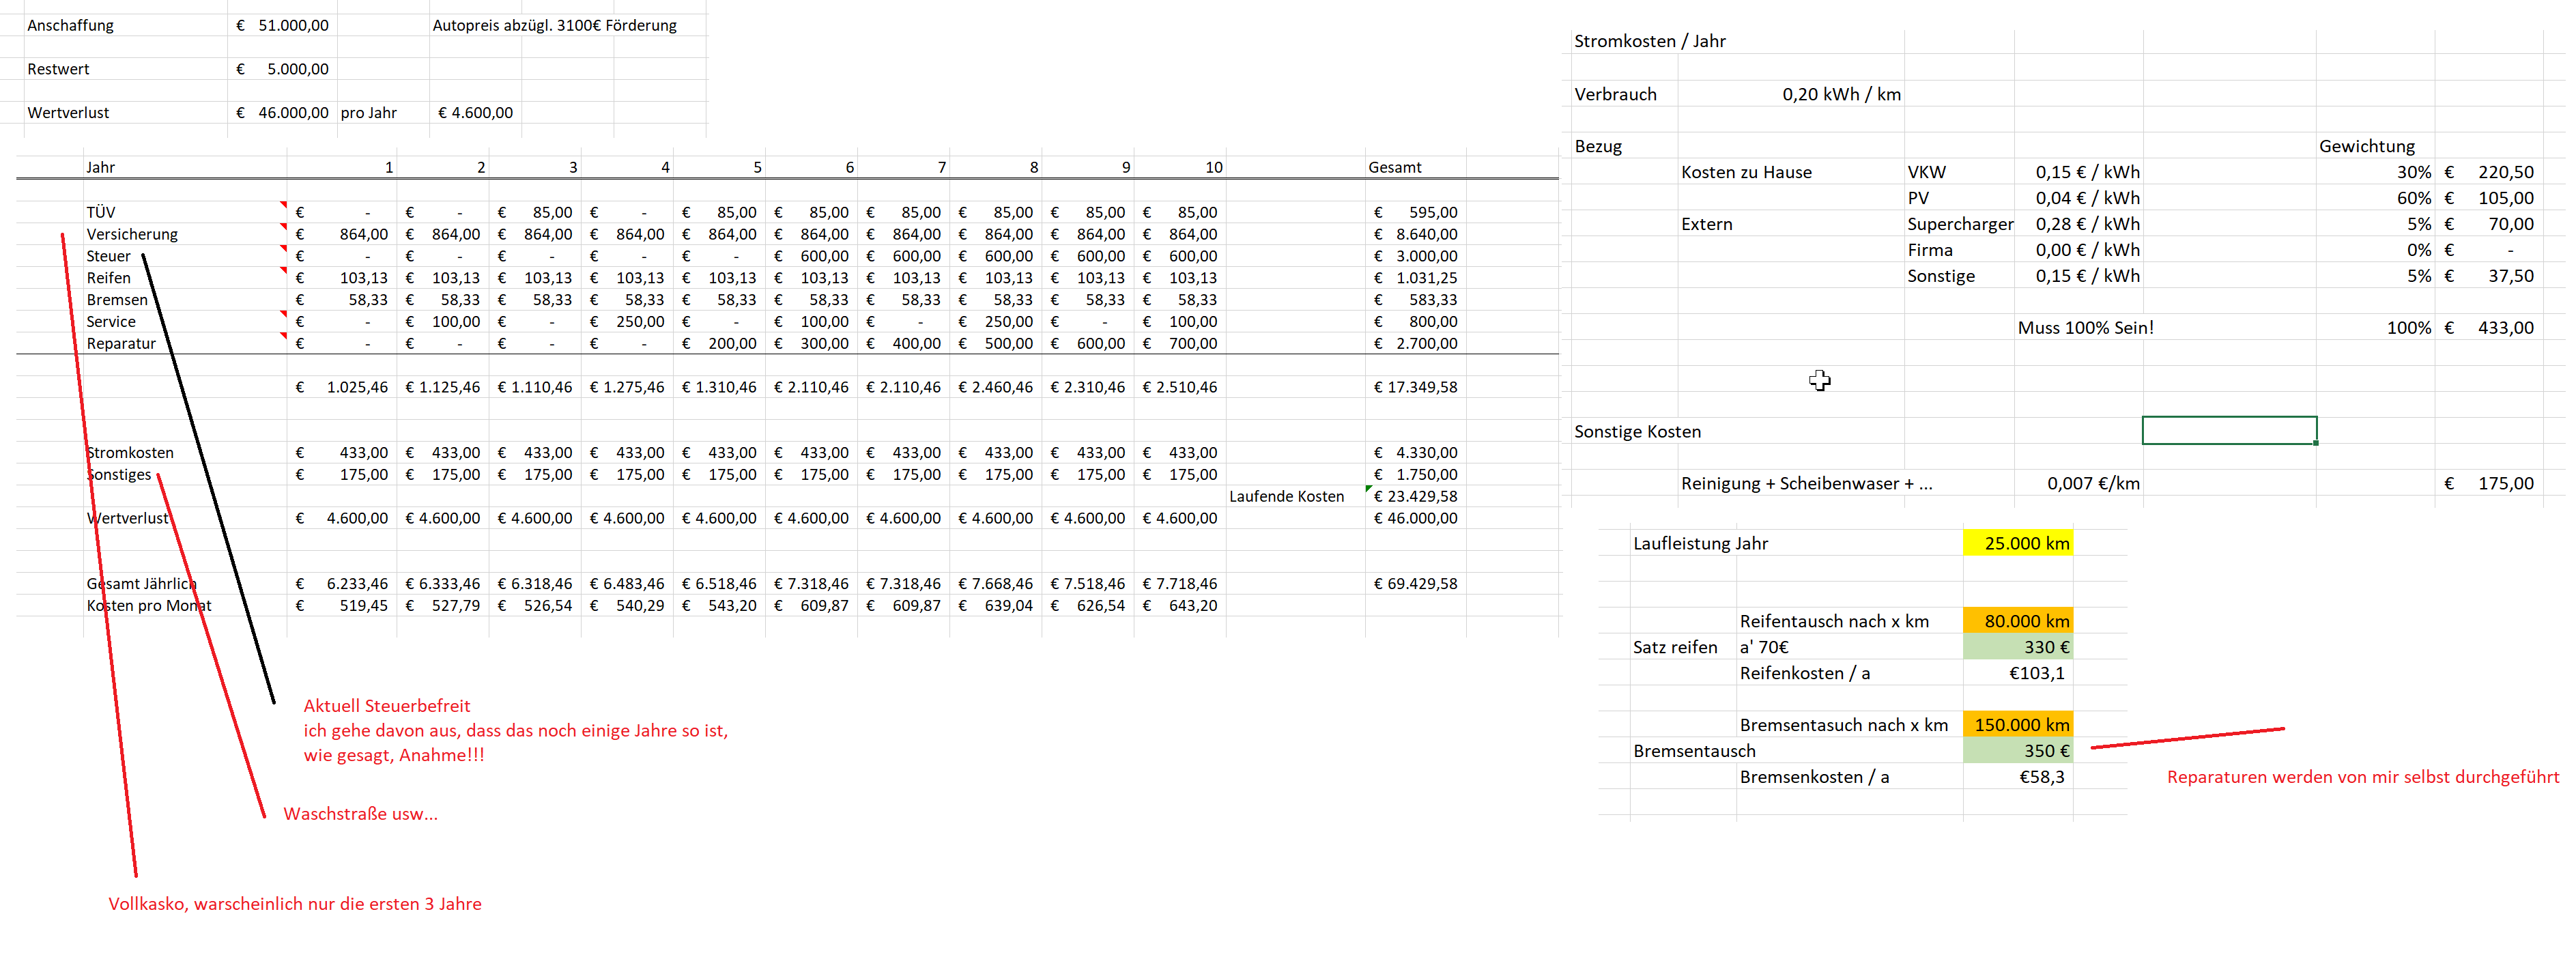Select the PV price 0,04 € / kWh
This screenshot has height=957, width=2576.
[x=2088, y=198]
